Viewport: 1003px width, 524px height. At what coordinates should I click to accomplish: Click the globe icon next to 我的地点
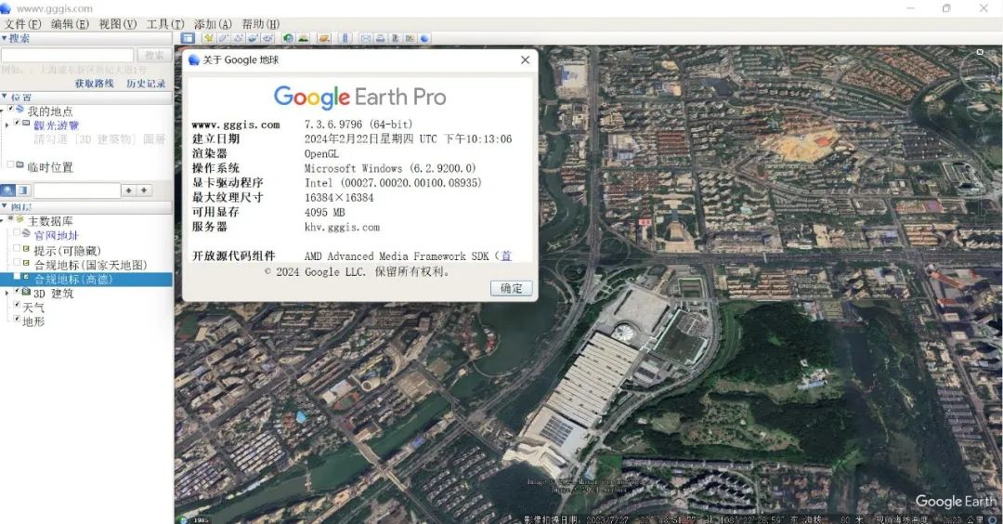tap(20, 110)
